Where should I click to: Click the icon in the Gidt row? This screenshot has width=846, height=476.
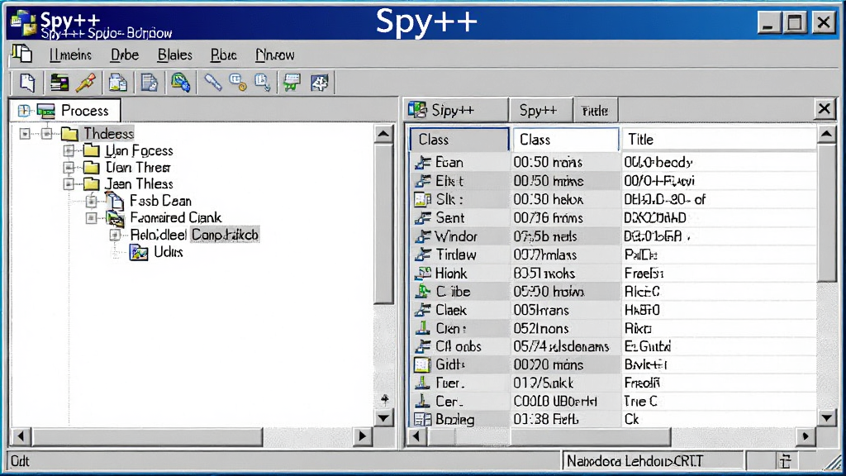pyautogui.click(x=422, y=364)
